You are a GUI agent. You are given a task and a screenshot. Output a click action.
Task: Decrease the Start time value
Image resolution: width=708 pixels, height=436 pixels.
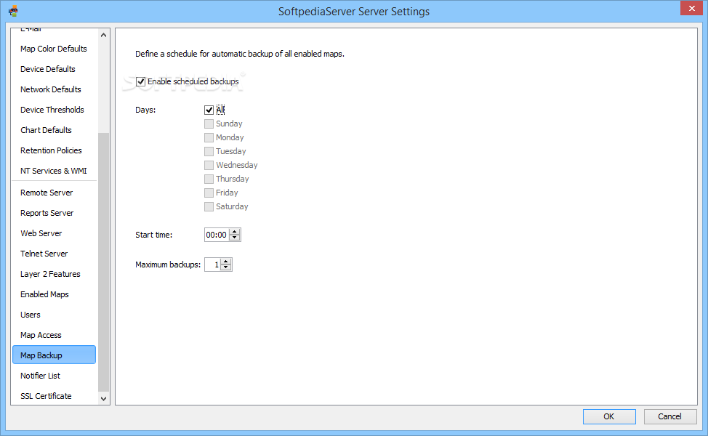(234, 238)
